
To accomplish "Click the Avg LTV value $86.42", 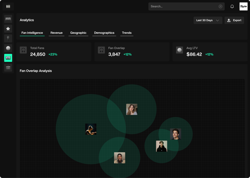I will pyautogui.click(x=194, y=54).
